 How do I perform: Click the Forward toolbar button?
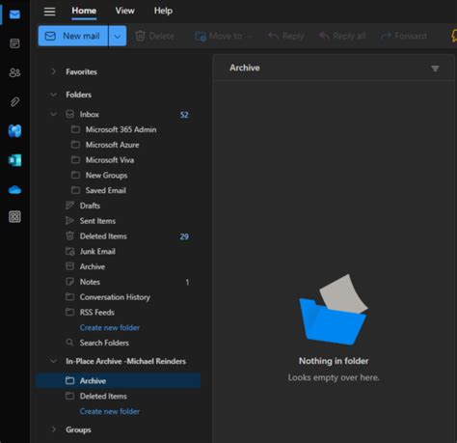(404, 36)
